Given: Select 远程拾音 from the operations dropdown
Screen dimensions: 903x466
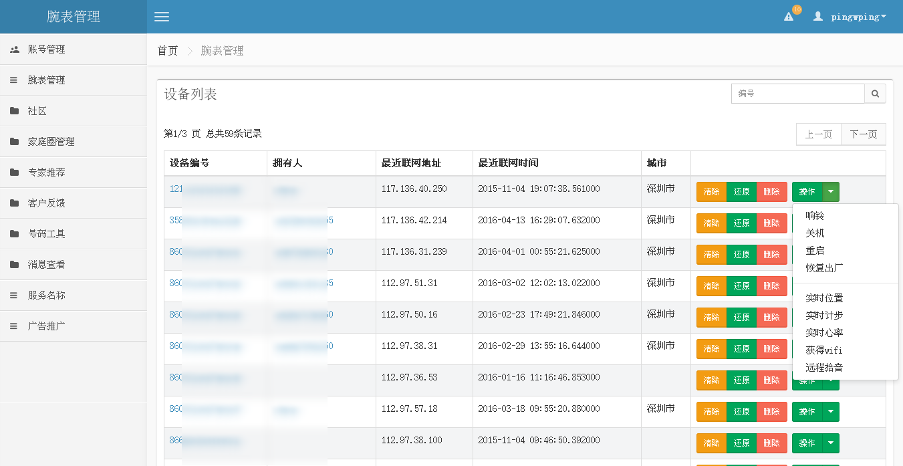Looking at the screenshot, I should (x=846, y=368).
